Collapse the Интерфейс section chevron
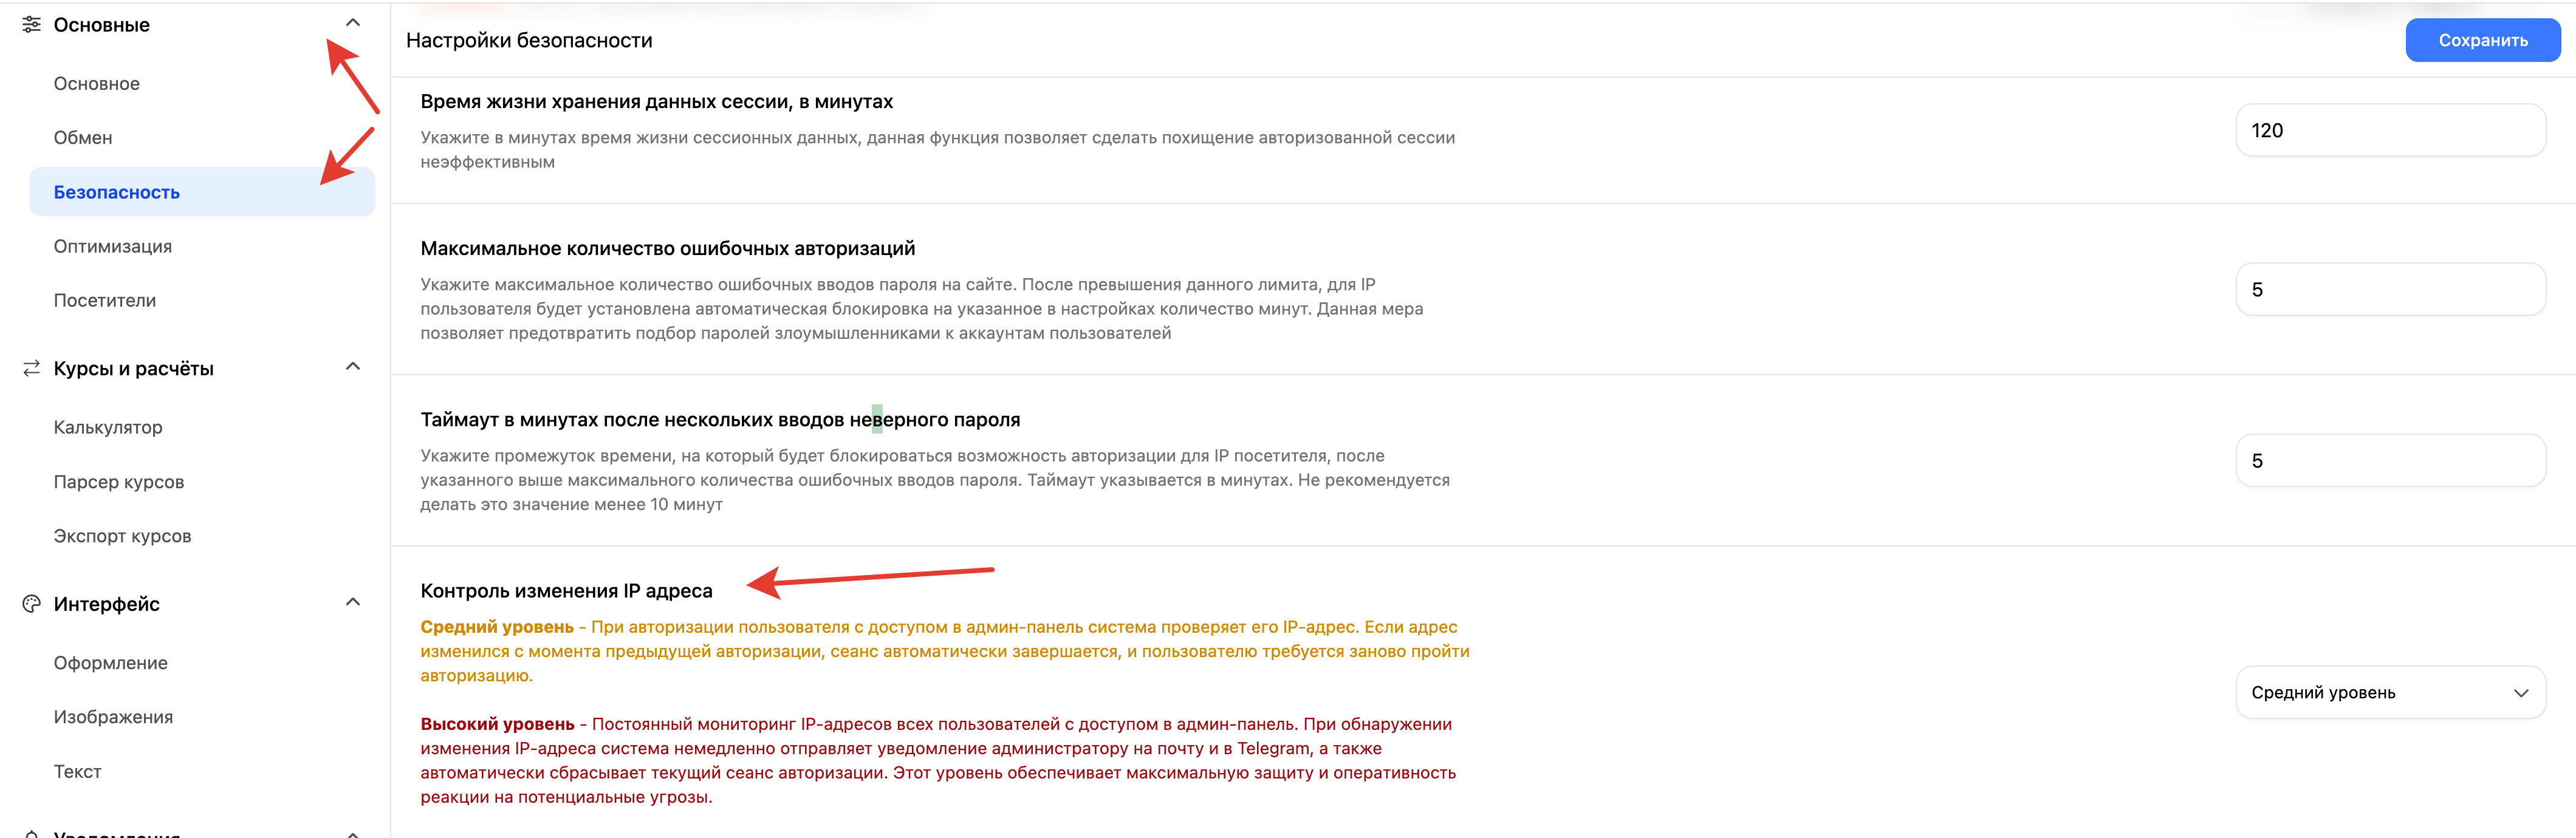Image resolution: width=2576 pixels, height=838 pixels. click(352, 602)
